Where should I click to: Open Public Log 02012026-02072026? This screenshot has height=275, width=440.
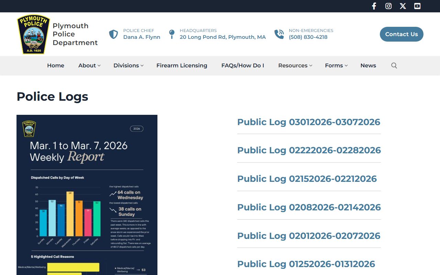(x=309, y=236)
